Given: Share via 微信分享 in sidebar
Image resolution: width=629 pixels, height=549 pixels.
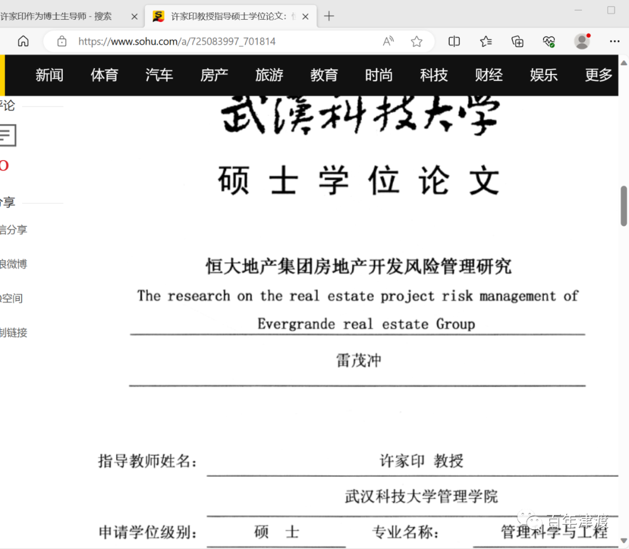Looking at the screenshot, I should pos(13,230).
